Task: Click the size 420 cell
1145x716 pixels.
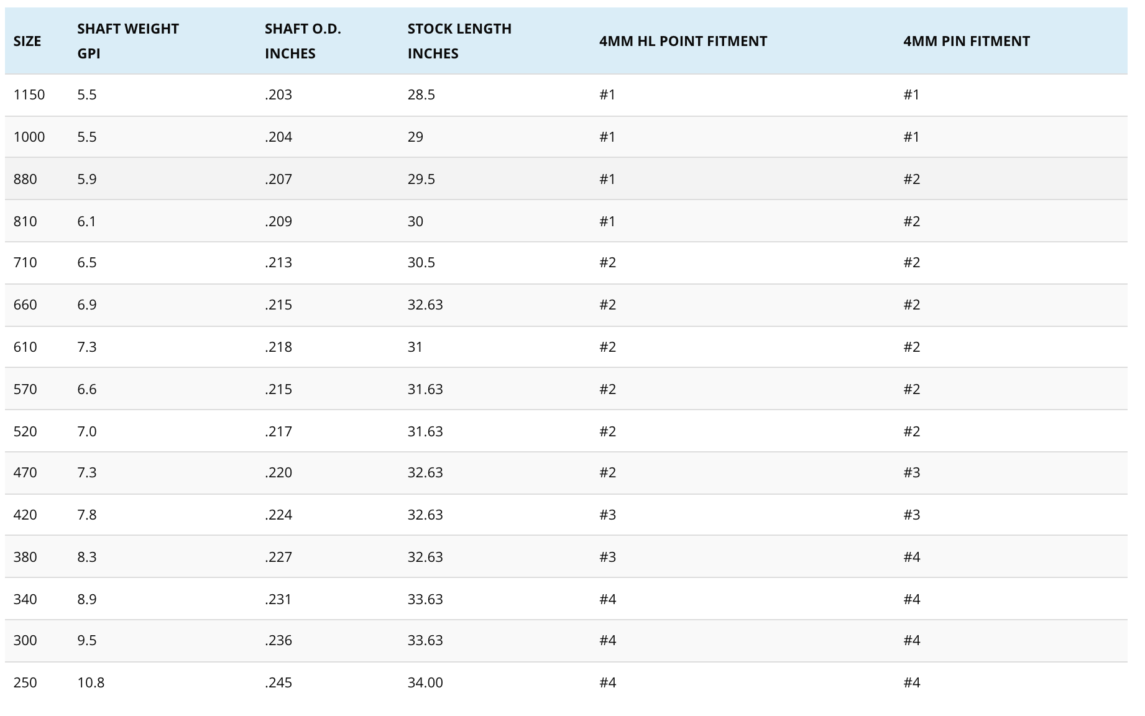Action: (25, 515)
